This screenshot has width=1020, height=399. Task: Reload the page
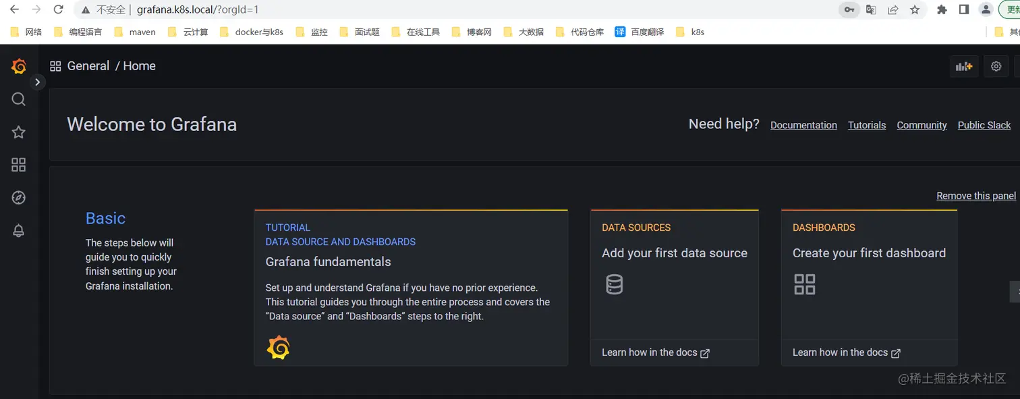[x=59, y=9]
